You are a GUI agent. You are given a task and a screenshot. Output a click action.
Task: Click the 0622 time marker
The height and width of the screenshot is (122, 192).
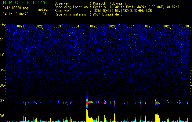pos(39,26)
